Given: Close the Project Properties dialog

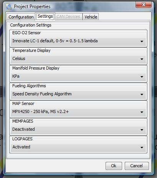Looking at the screenshot, I should click(144, 5).
